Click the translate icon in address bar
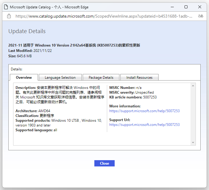 pyautogui.click(x=201, y=16)
